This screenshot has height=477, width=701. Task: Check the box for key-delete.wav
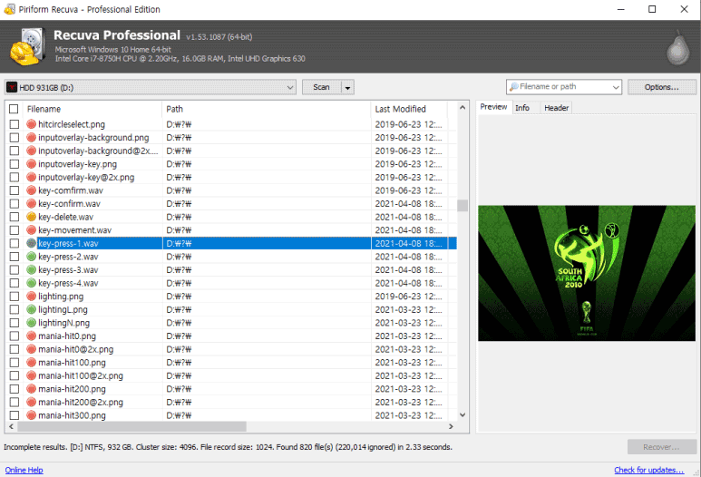click(15, 217)
